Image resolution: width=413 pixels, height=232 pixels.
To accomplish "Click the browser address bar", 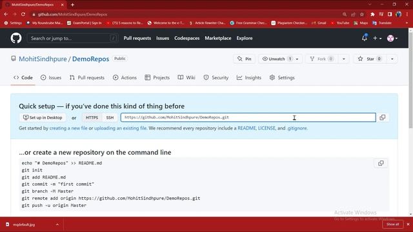I will coord(185,14).
